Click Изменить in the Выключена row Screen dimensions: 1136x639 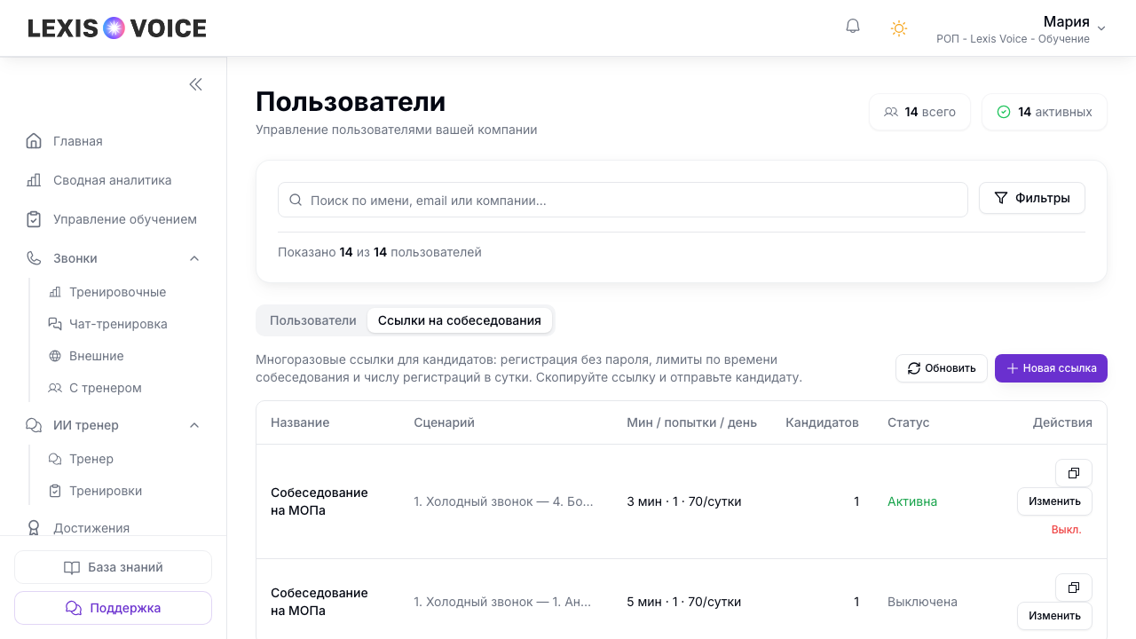pyautogui.click(x=1054, y=616)
